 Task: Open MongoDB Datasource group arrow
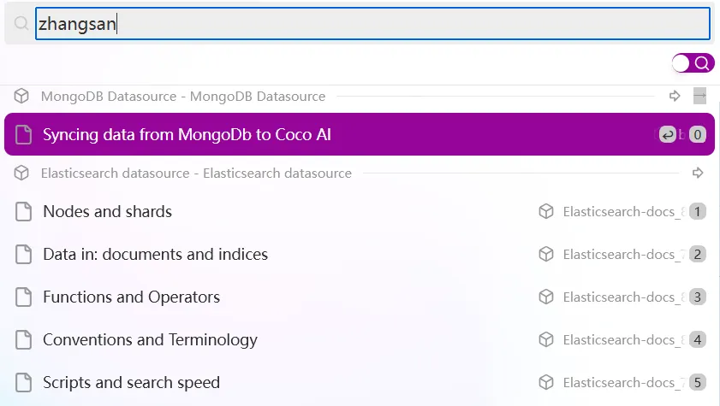point(675,97)
